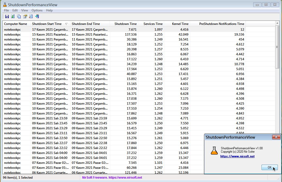Click the Shutdown Time cell 30.386
The width and height of the screenshot is (282, 182).
point(132,39)
